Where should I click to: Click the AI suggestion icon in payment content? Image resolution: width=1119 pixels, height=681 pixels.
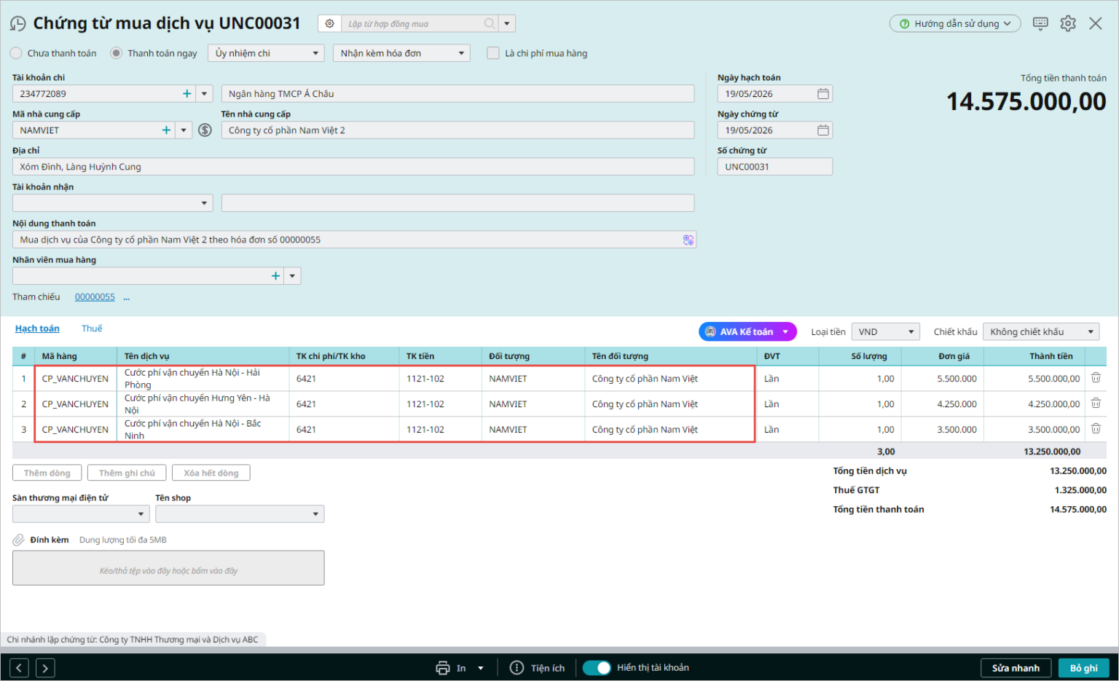(688, 240)
